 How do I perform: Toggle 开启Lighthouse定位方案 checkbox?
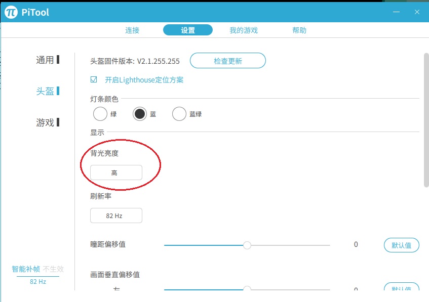tap(94, 80)
